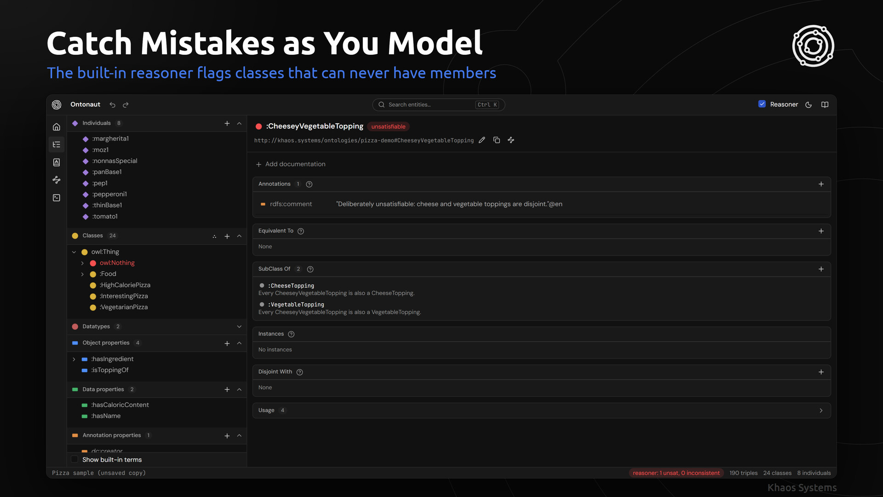Add a new data property
Image resolution: width=883 pixels, height=497 pixels.
coord(227,390)
